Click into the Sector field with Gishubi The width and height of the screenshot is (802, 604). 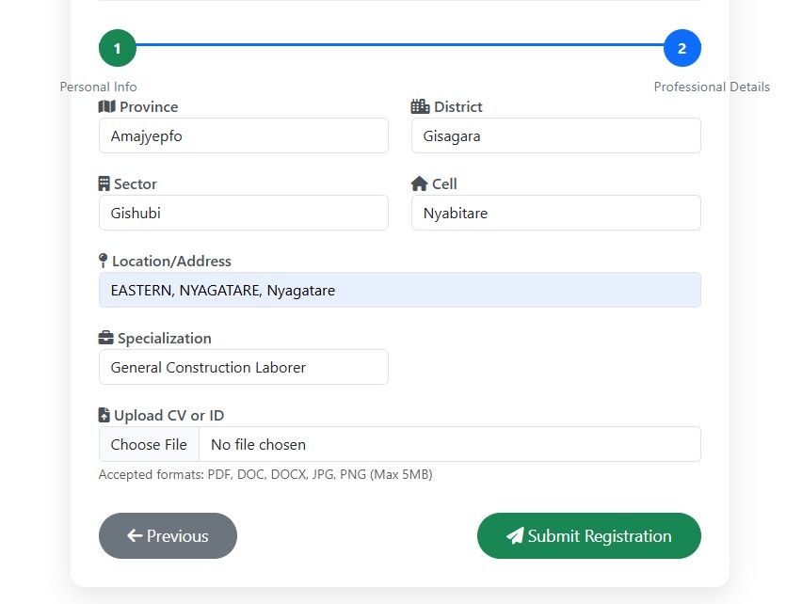[243, 213]
